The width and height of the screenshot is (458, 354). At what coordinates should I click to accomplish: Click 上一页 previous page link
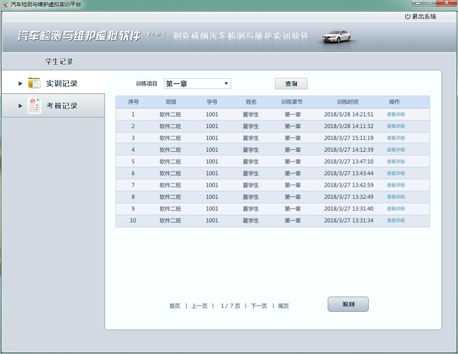click(199, 306)
